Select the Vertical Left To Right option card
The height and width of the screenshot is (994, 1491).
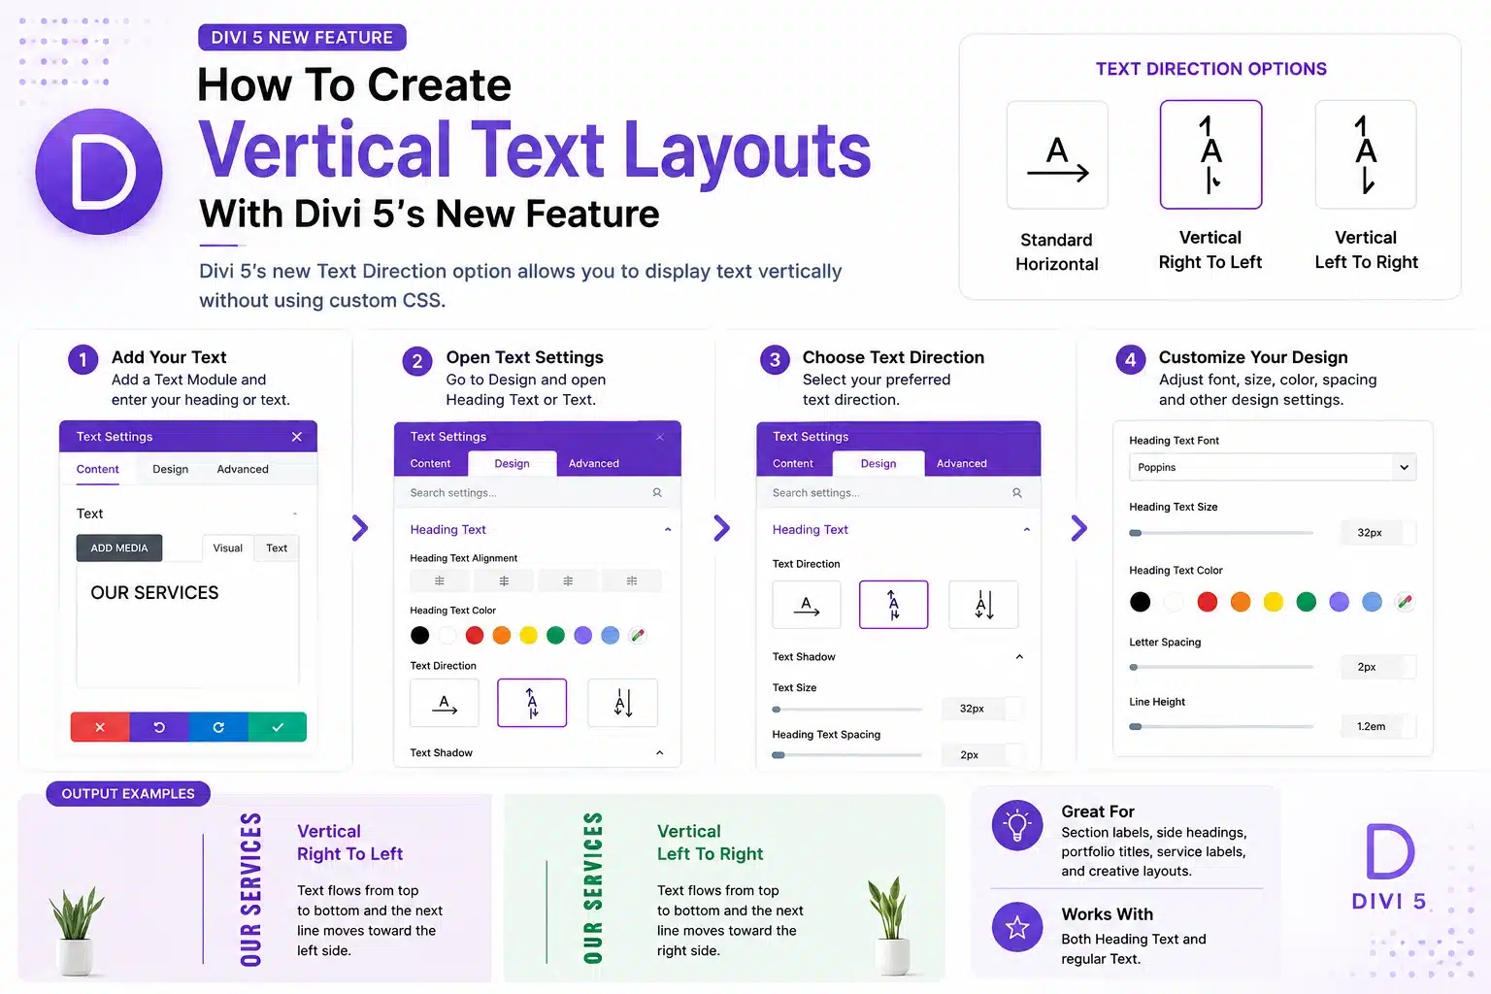click(x=1366, y=154)
